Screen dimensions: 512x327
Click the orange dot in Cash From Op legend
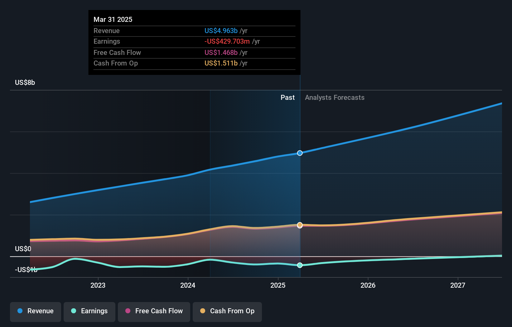[x=203, y=311]
